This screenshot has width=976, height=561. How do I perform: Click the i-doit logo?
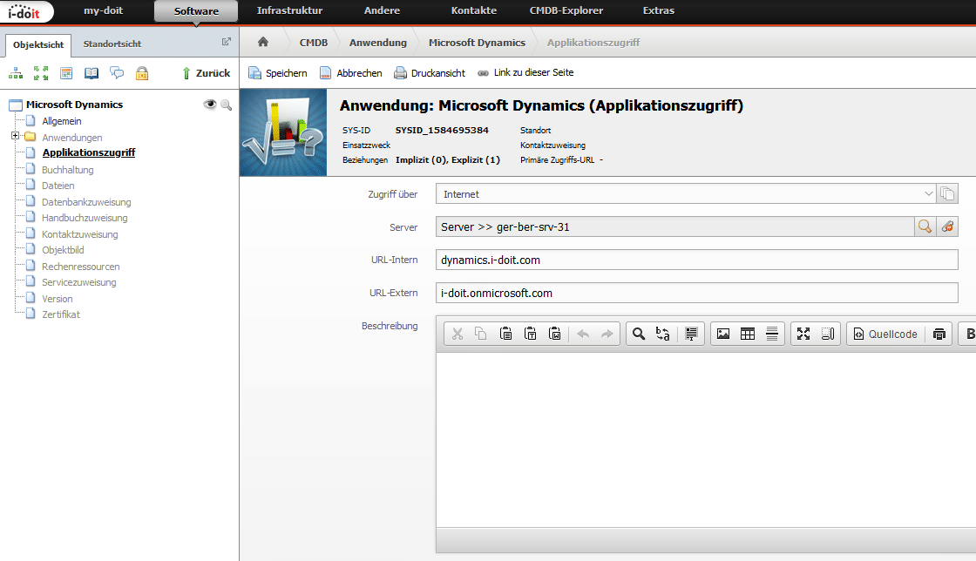(x=25, y=12)
